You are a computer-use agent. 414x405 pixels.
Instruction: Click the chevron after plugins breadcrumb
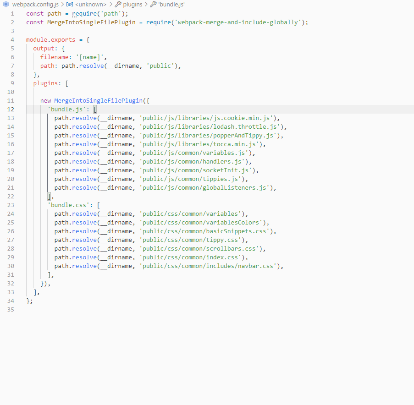pyautogui.click(x=146, y=5)
